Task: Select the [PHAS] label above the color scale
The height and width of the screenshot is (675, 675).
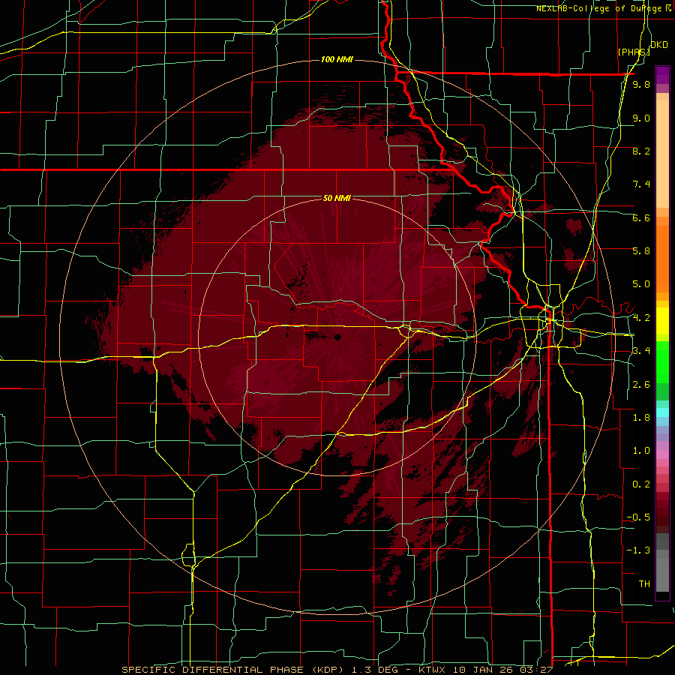Action: tap(634, 52)
